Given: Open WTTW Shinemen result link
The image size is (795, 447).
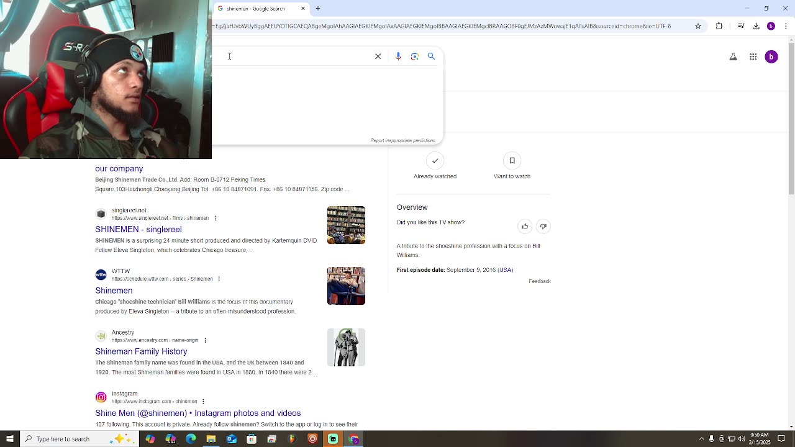Looking at the screenshot, I should pos(114,291).
